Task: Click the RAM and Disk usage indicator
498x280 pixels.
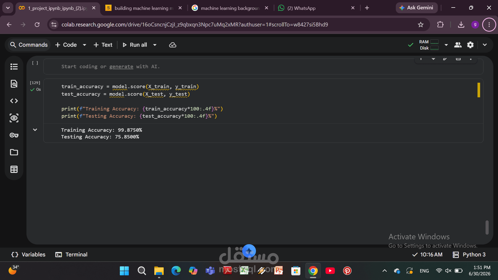Action: coord(429,45)
